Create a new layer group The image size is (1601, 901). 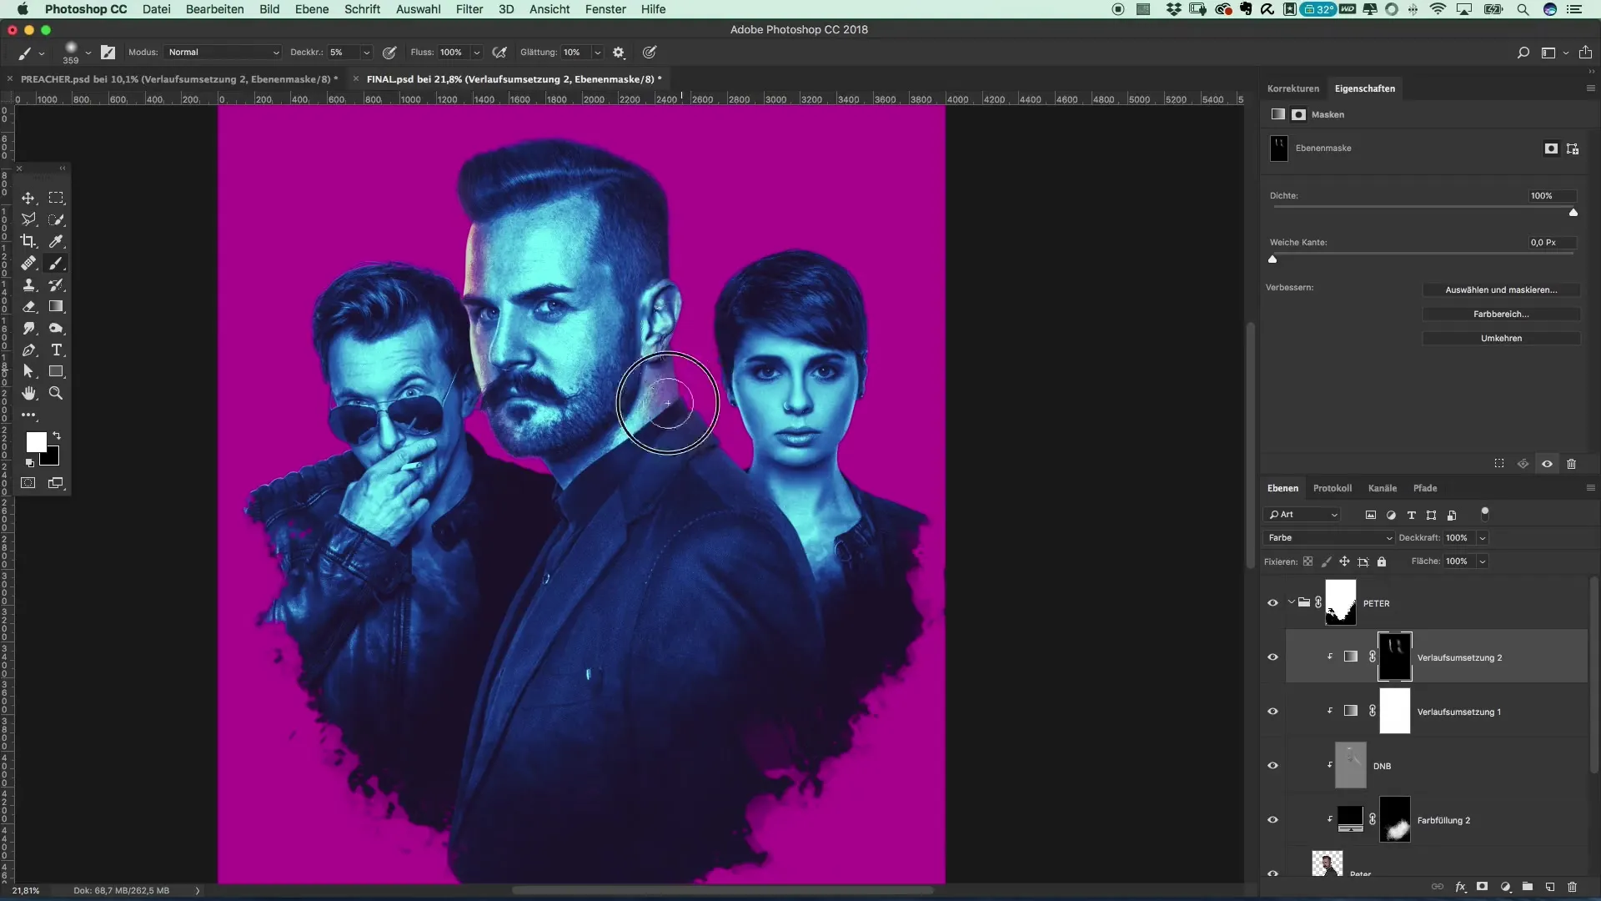point(1528,887)
